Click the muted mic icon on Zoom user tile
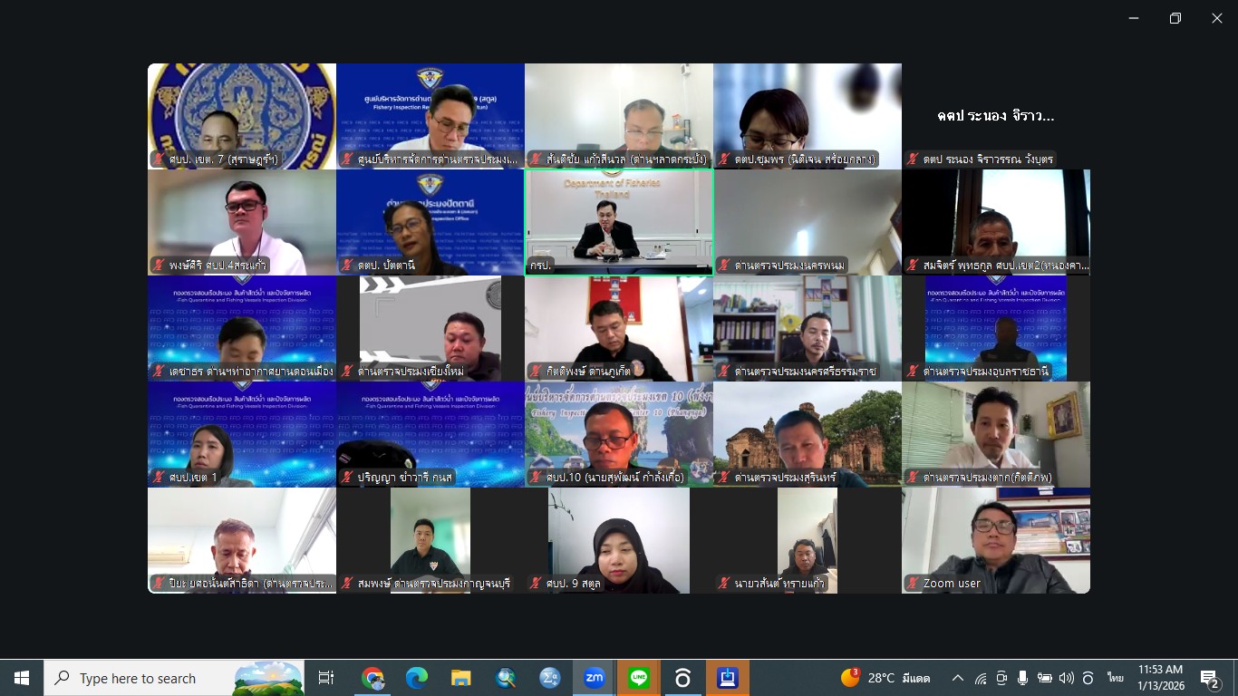This screenshot has width=1238, height=696. [x=914, y=584]
